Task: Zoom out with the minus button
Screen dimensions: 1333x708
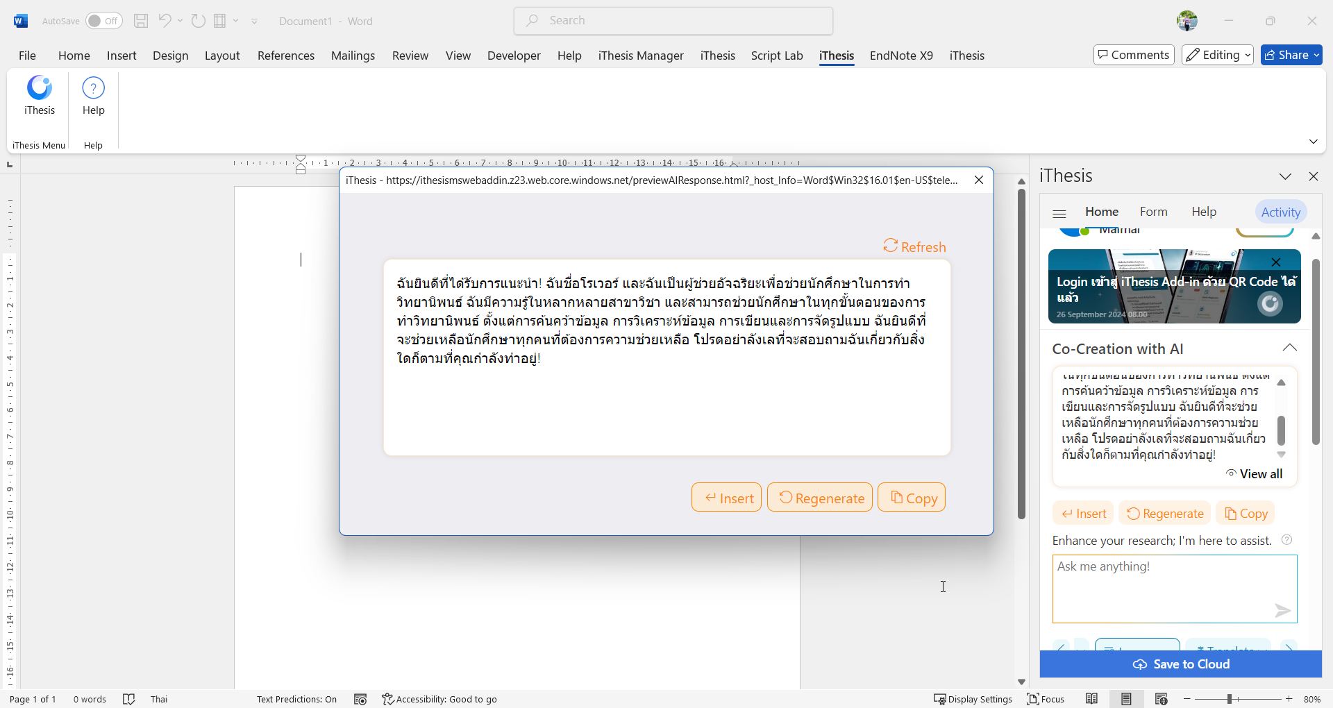Action: [1187, 699]
